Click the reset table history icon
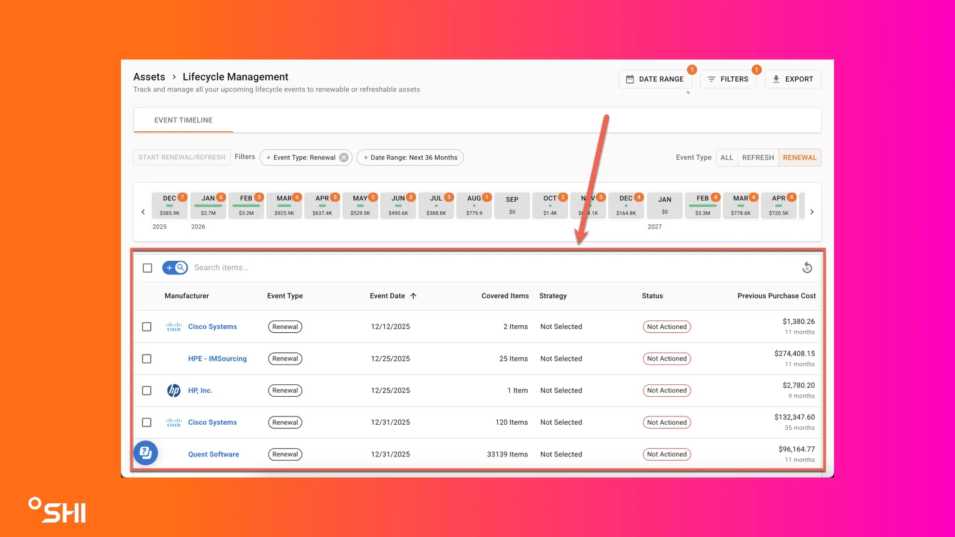Viewport: 955px width, 537px height. point(807,268)
